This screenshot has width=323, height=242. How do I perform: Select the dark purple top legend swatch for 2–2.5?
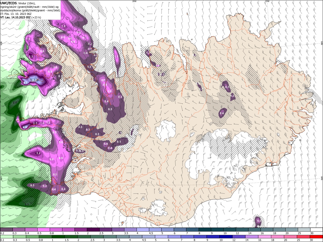pos(93,230)
